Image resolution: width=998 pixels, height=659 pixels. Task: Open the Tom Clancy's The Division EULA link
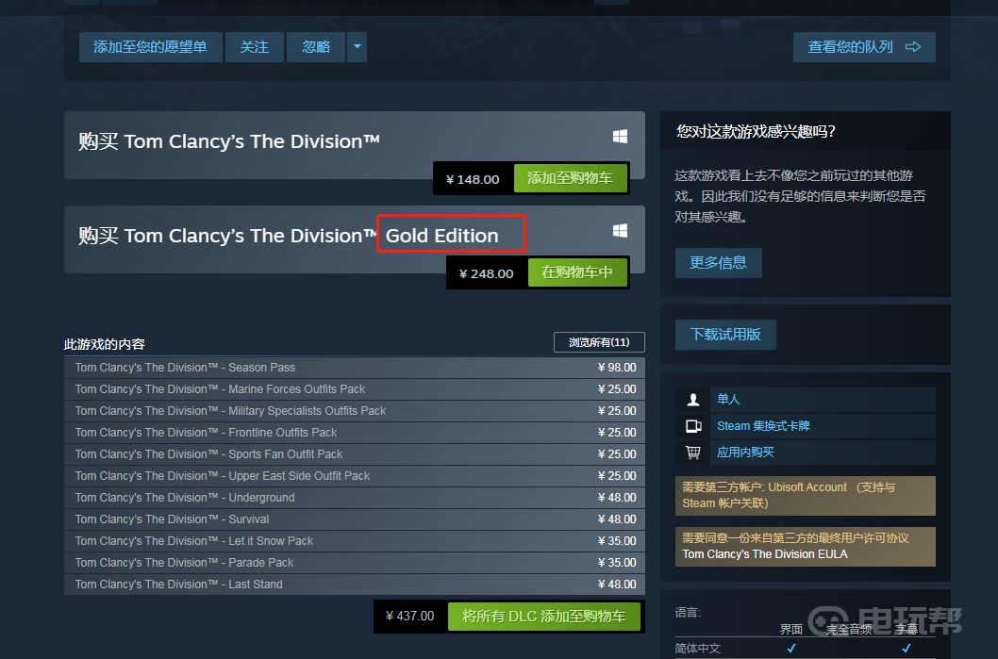click(764, 554)
